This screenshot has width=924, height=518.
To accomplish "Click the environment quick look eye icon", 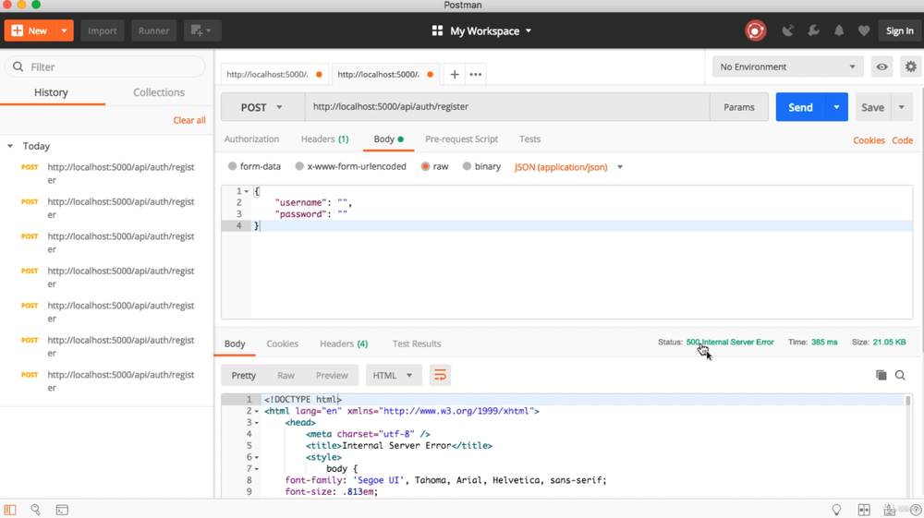I will coord(882,66).
